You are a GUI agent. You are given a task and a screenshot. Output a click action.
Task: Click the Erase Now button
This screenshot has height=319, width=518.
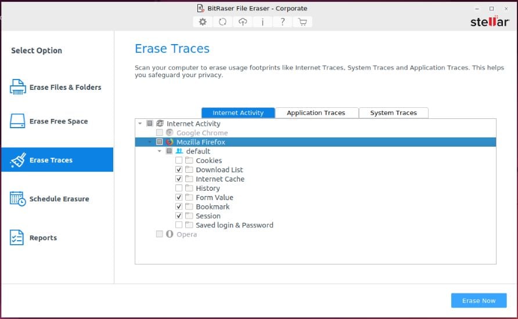(479, 300)
